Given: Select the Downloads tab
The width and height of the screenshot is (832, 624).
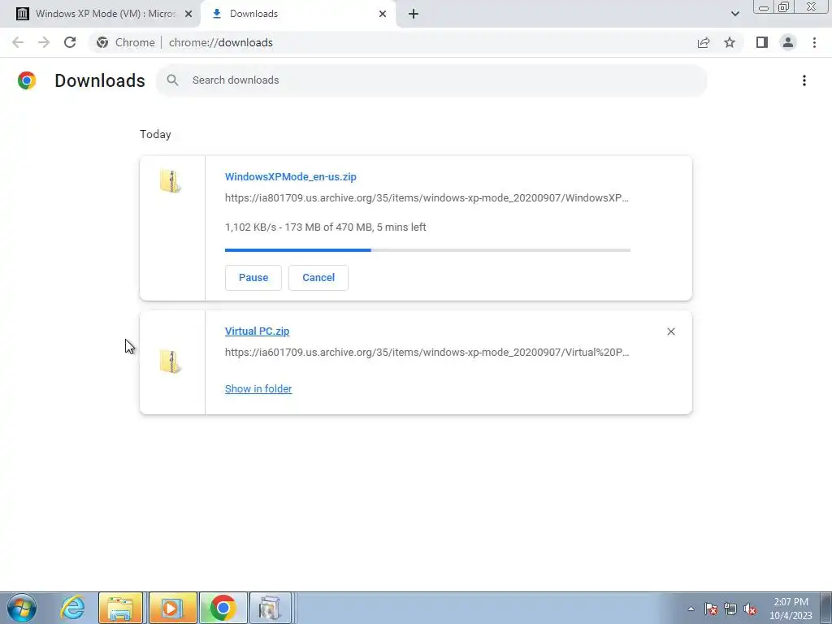Looking at the screenshot, I should click(x=298, y=14).
